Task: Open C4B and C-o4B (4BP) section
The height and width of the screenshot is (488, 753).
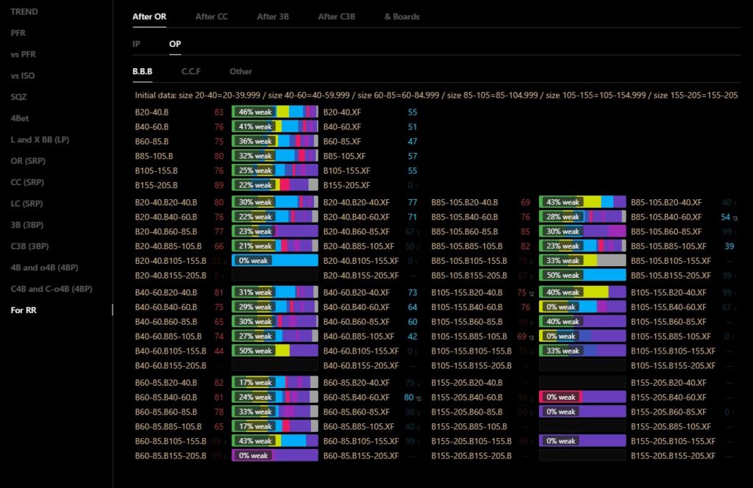Action: pyautogui.click(x=51, y=289)
